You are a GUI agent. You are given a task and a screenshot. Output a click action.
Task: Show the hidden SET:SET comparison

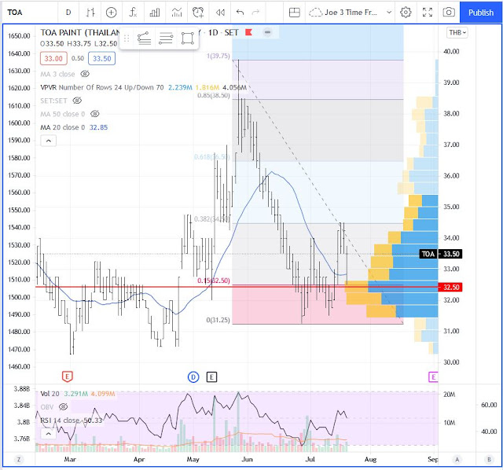(x=77, y=101)
